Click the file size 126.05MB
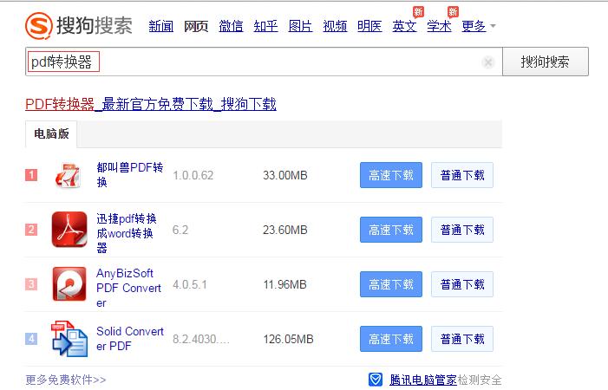608x390 pixels. click(288, 339)
